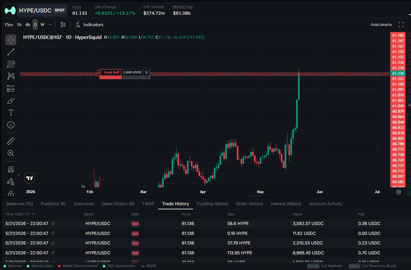411x270 pixels.
Task: Select the Limit Sell order label
Action: (111, 72)
